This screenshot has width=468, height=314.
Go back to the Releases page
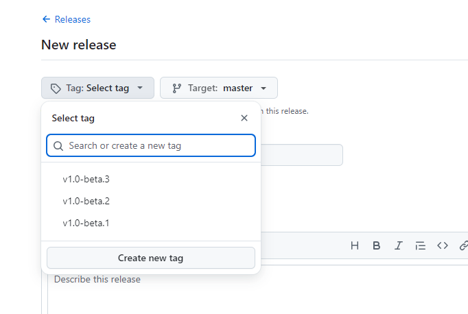click(x=72, y=19)
